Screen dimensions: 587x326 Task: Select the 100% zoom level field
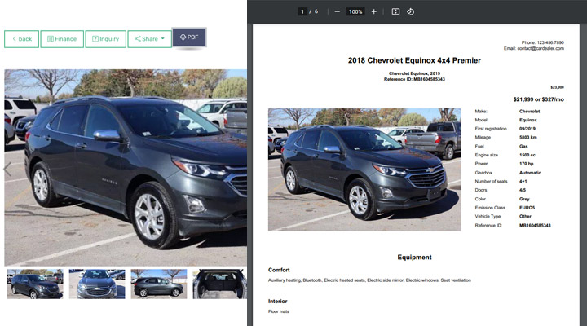355,11
